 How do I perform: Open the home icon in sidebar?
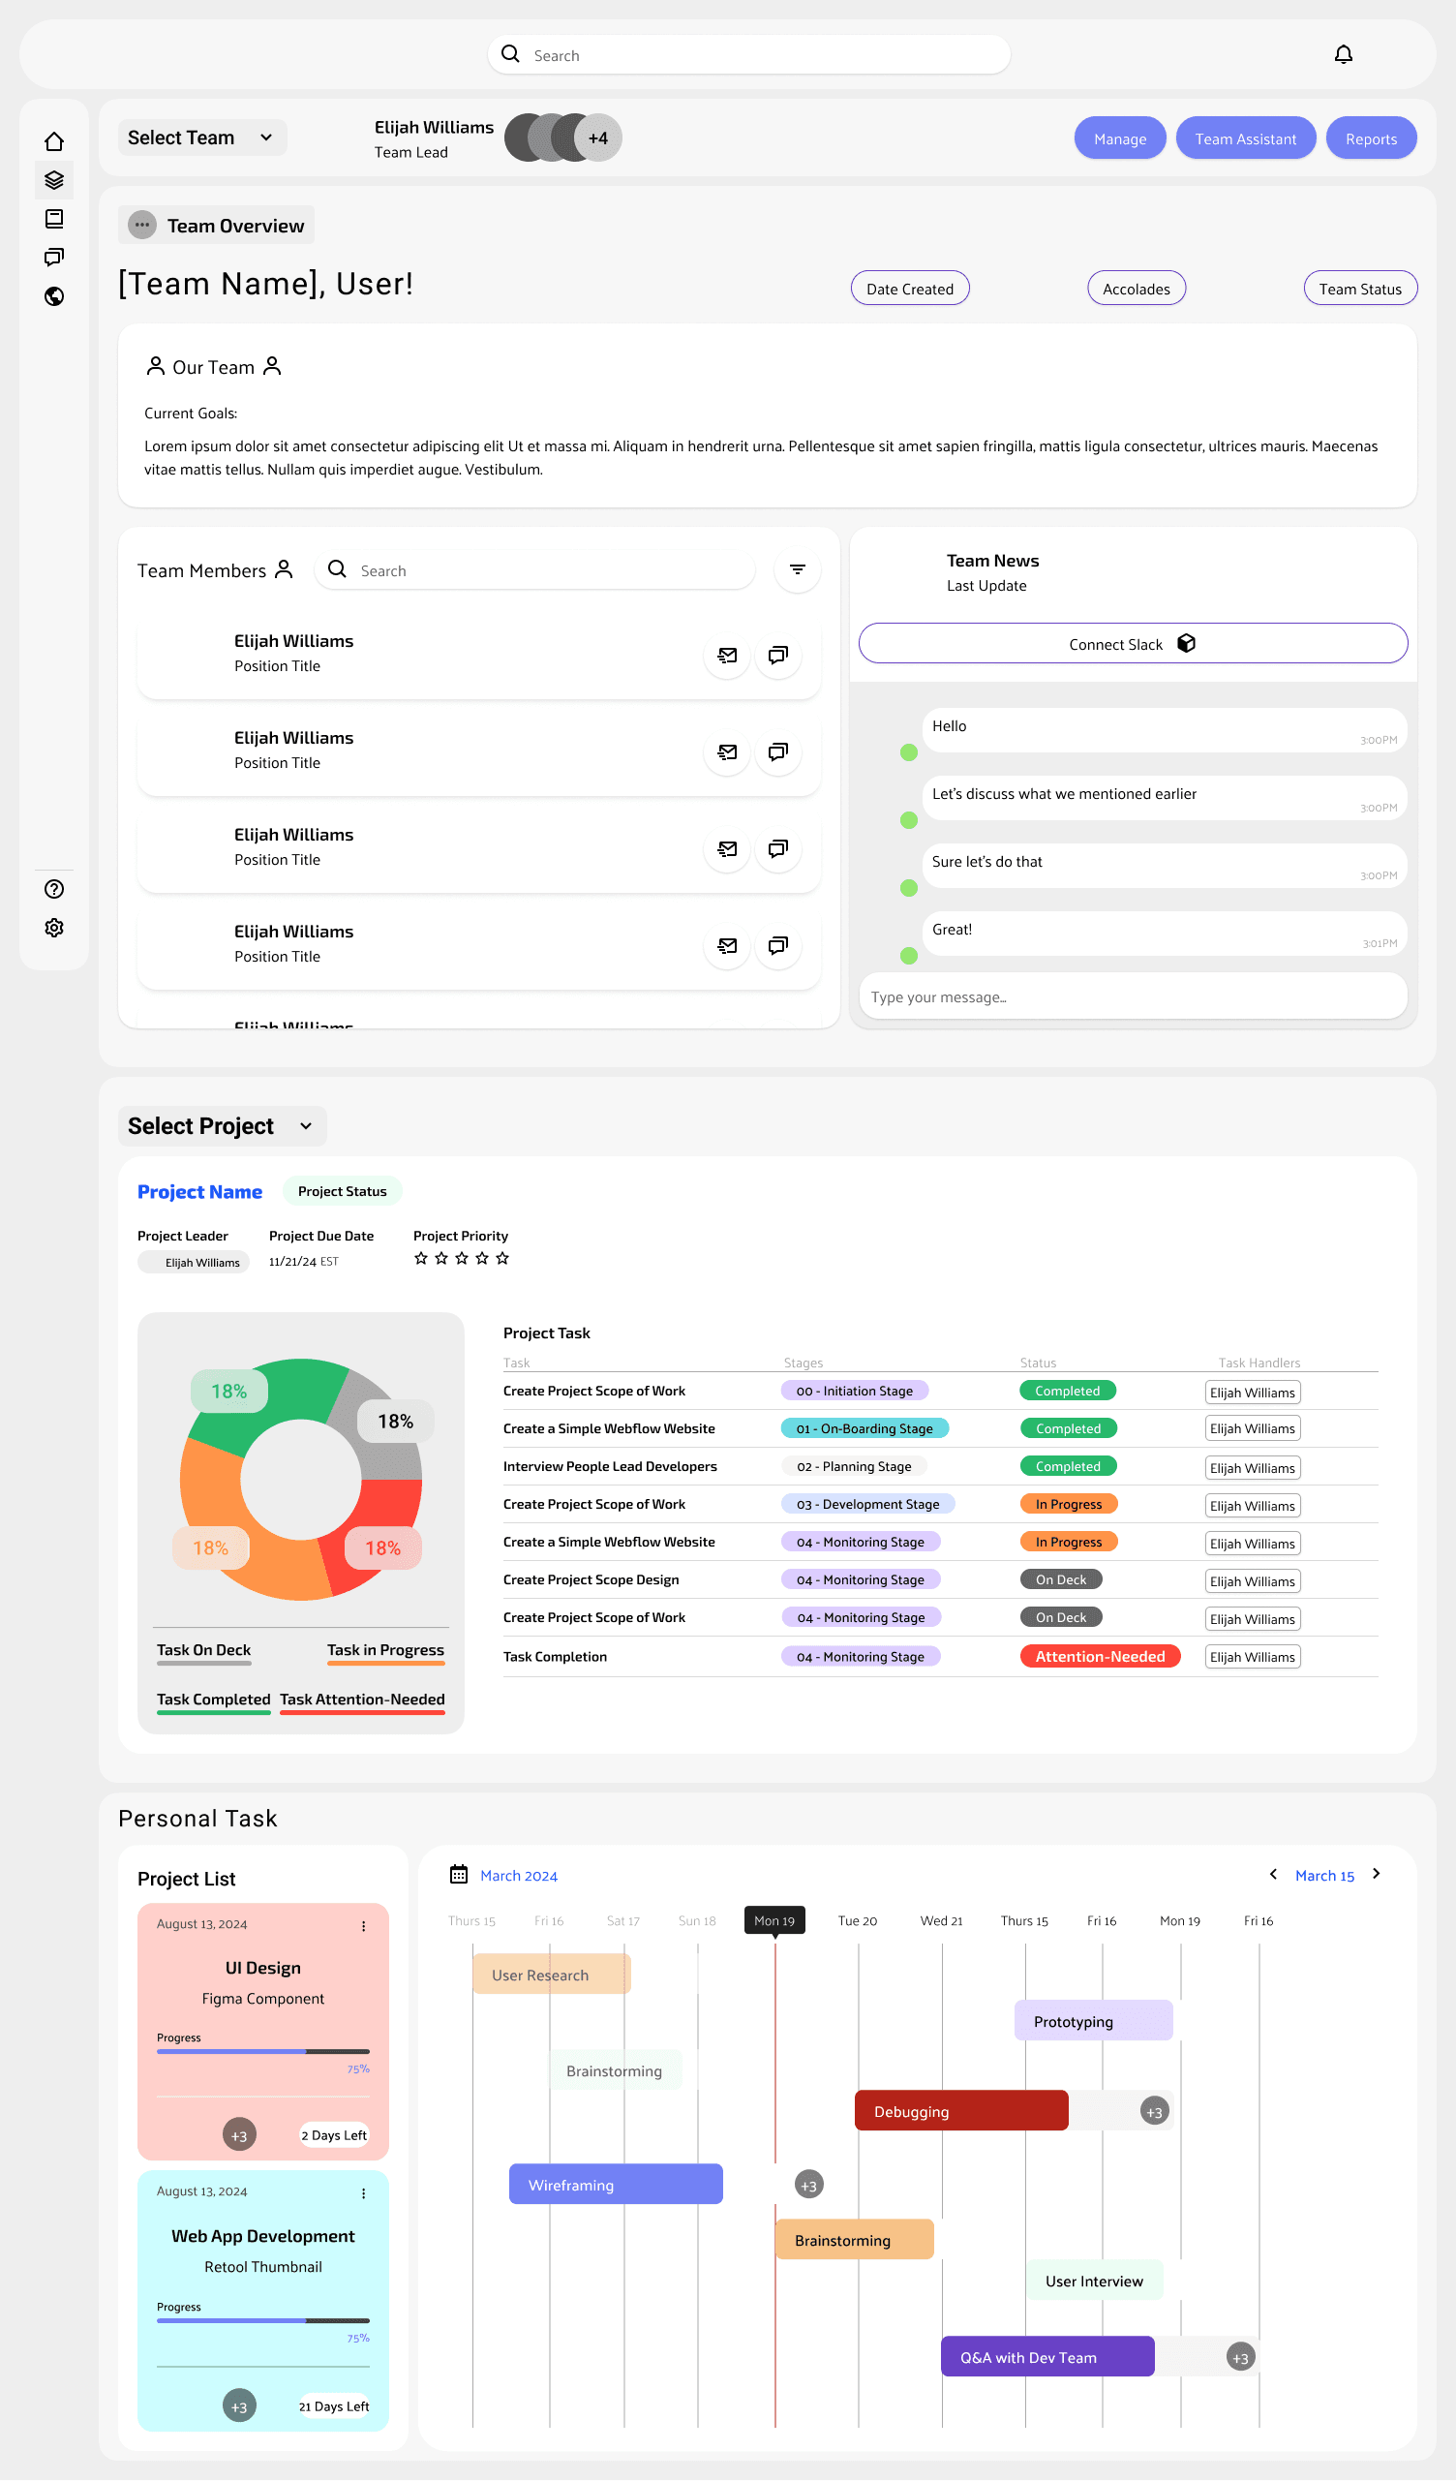(54, 141)
